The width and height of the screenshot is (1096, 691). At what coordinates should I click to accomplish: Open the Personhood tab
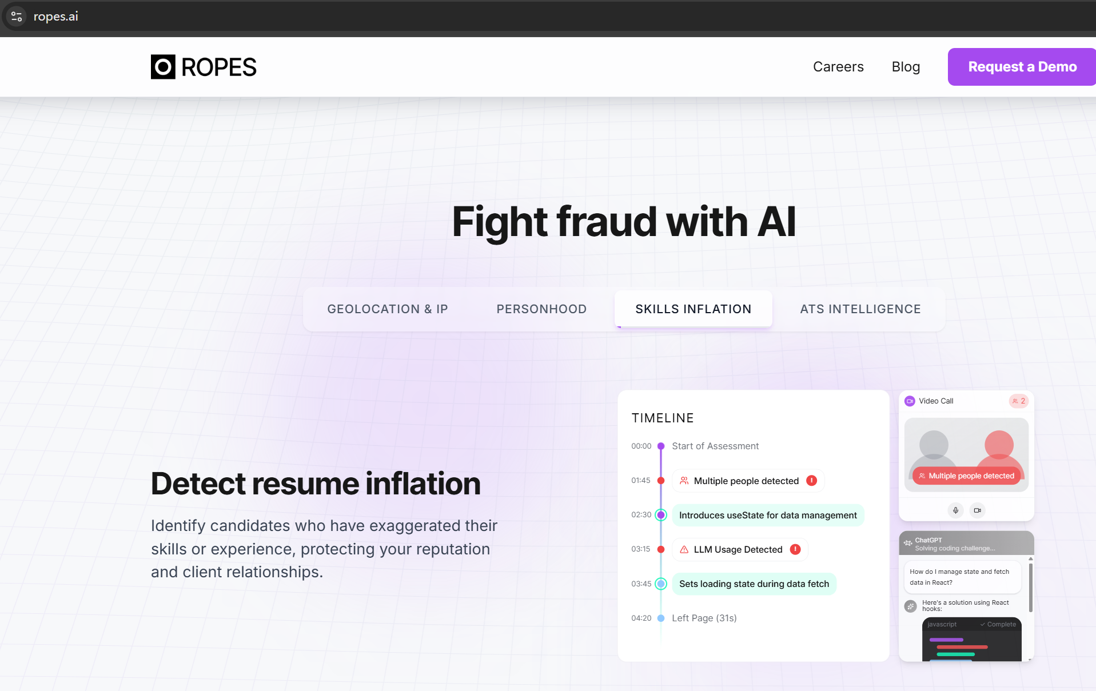[x=541, y=309]
